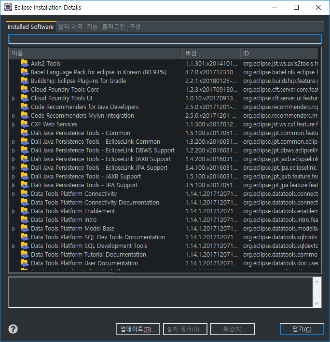Click the Data Tools Platform Enablement icon
Image resolution: width=330 pixels, height=342 pixels.
pyautogui.click(x=25, y=211)
